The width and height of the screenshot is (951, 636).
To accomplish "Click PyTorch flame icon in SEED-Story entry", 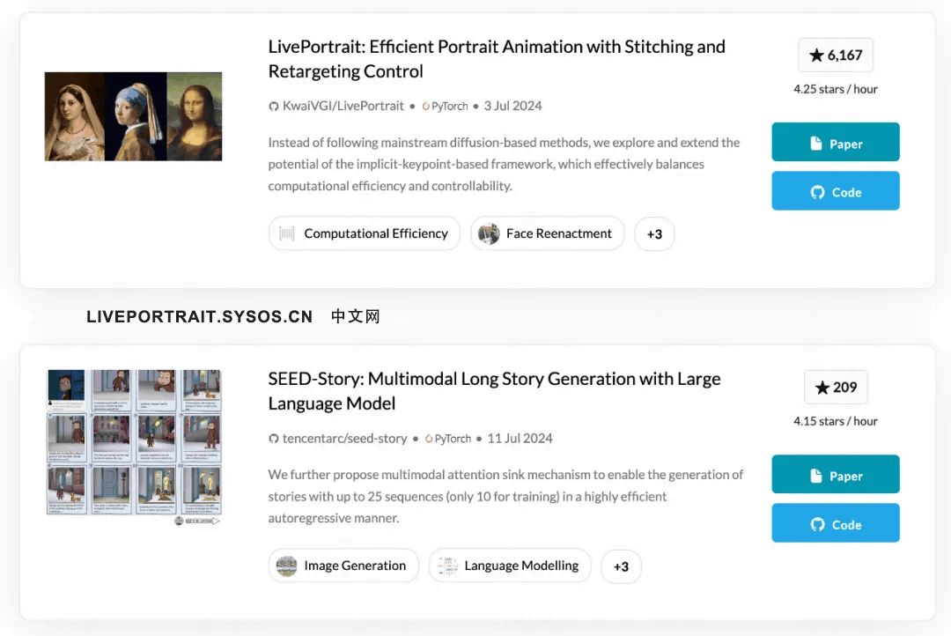I will [429, 438].
